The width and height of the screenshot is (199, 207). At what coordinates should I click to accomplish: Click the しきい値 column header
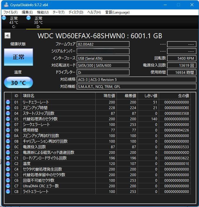click(x=149, y=96)
